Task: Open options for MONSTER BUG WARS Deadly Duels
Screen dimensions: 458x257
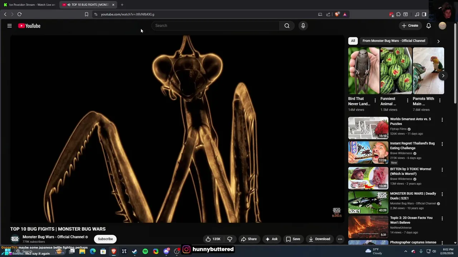Action: pyautogui.click(x=442, y=194)
